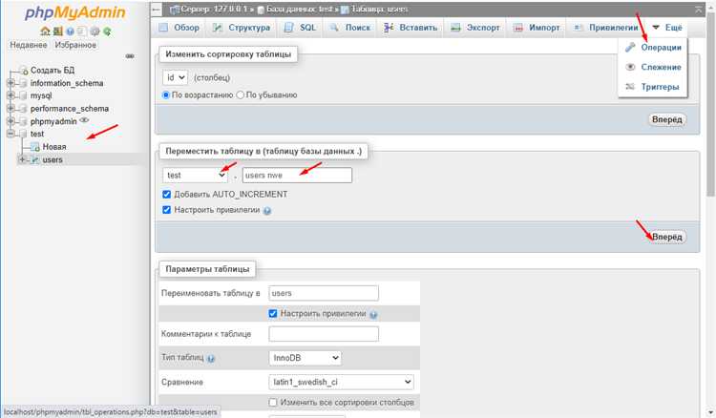
Task: Open the Экспорт tab
Action: [475, 28]
